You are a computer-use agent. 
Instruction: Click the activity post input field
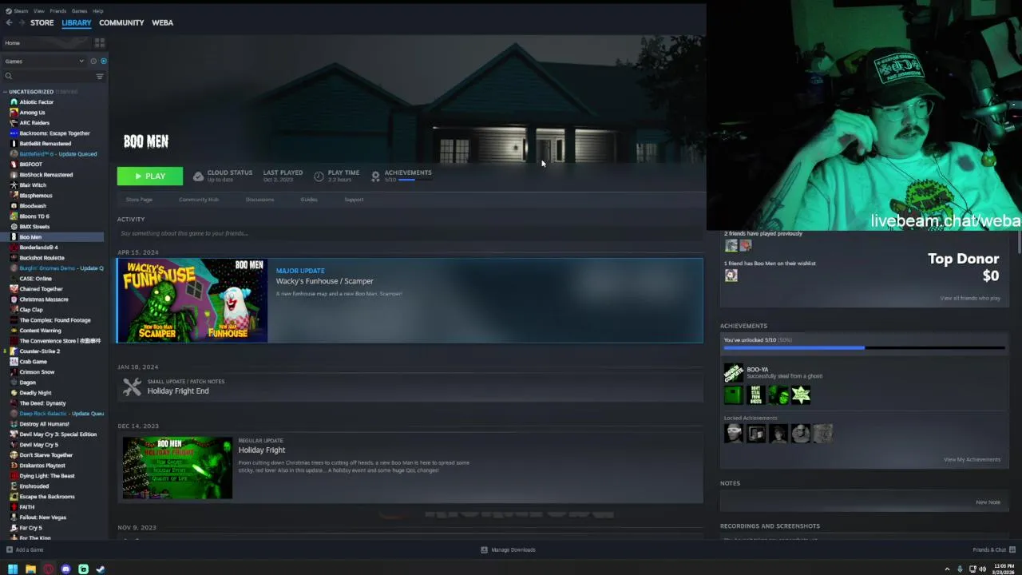point(410,233)
